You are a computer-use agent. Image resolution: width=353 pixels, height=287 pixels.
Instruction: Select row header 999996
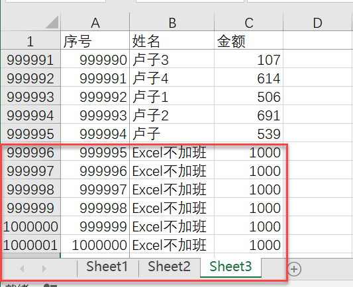tap(30, 153)
